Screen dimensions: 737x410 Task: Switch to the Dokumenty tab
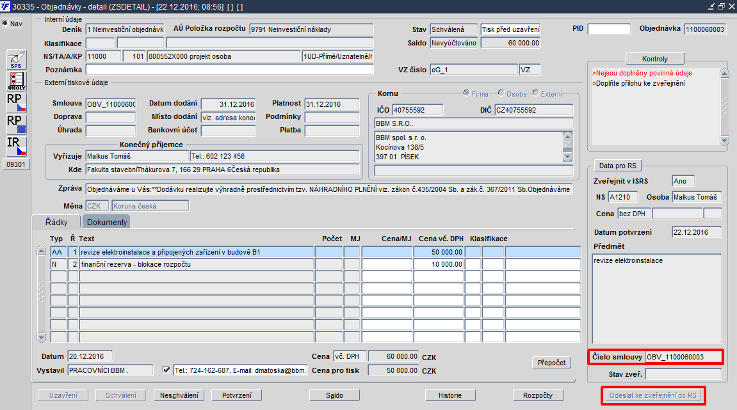pyautogui.click(x=107, y=222)
